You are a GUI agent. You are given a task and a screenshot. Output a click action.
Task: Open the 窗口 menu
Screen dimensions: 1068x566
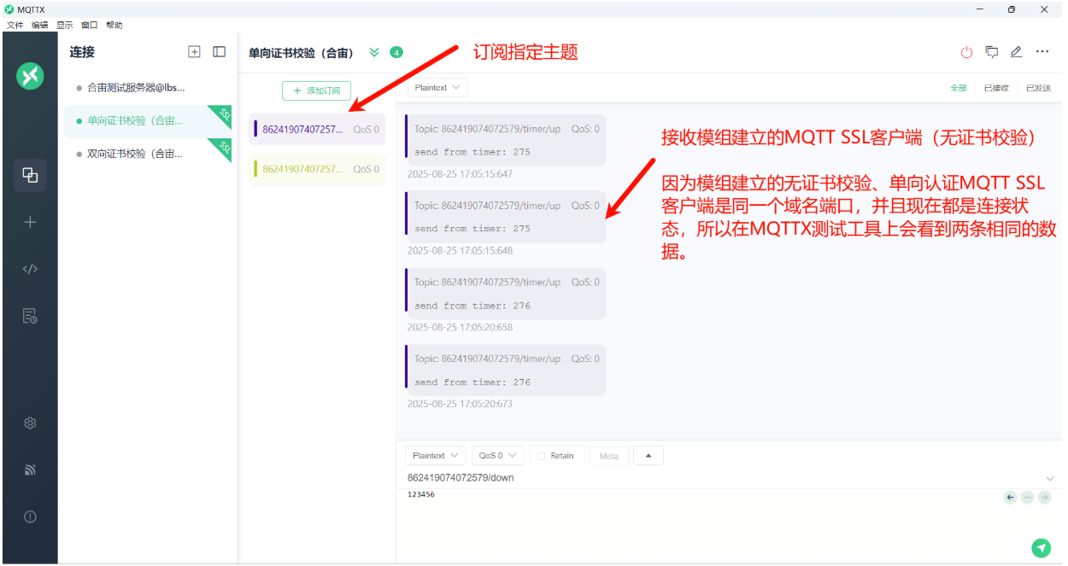pyautogui.click(x=90, y=25)
